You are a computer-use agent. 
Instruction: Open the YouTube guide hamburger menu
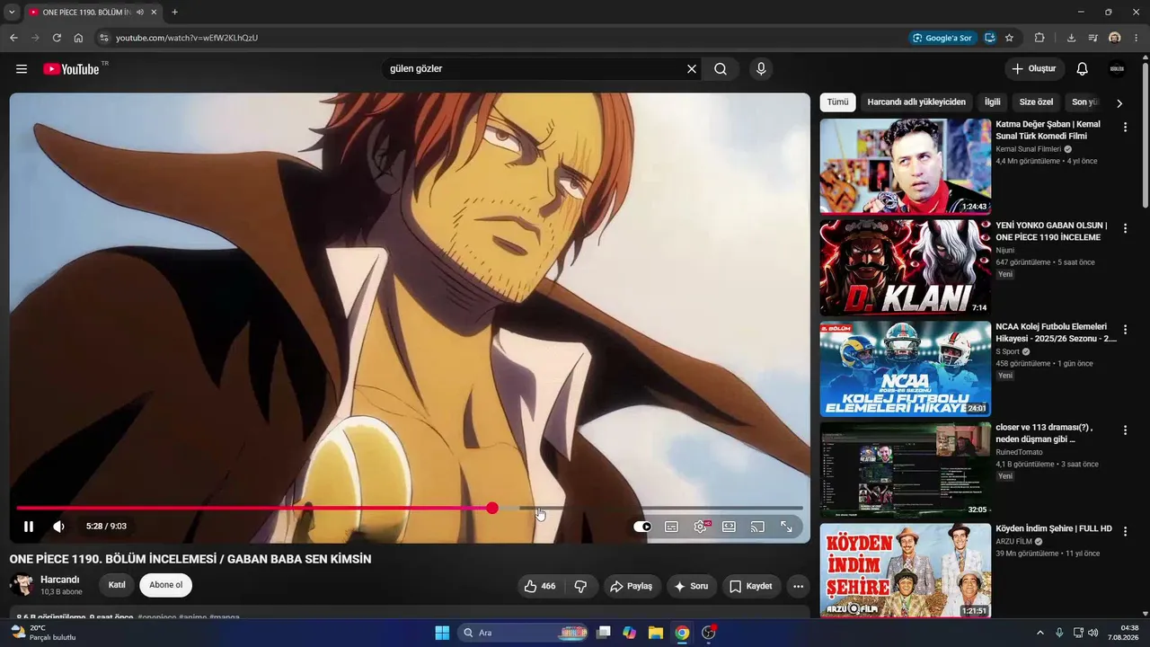22,69
